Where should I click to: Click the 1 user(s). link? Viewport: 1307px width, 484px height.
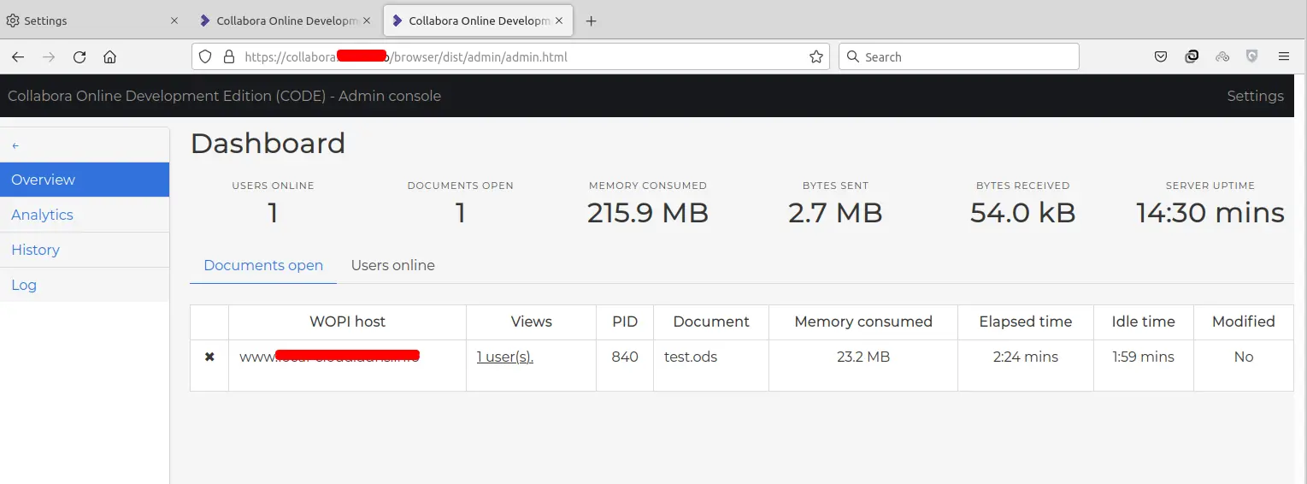coord(505,357)
